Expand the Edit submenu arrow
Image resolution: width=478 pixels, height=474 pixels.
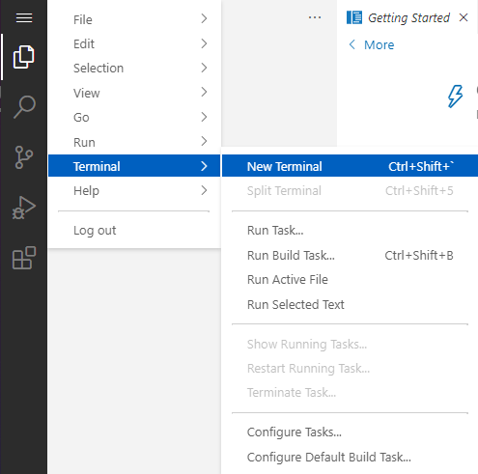pyautogui.click(x=204, y=43)
